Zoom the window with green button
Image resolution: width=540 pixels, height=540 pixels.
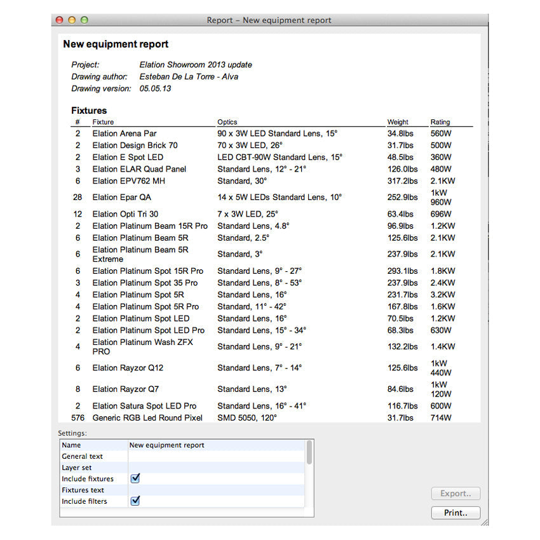(84, 20)
